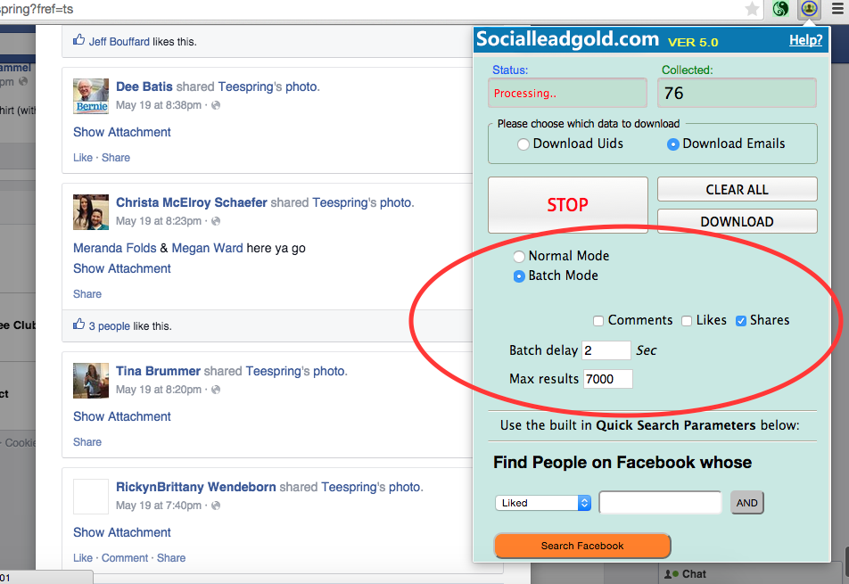Open the Help? link in extension header
The width and height of the screenshot is (849, 584).
coord(805,40)
